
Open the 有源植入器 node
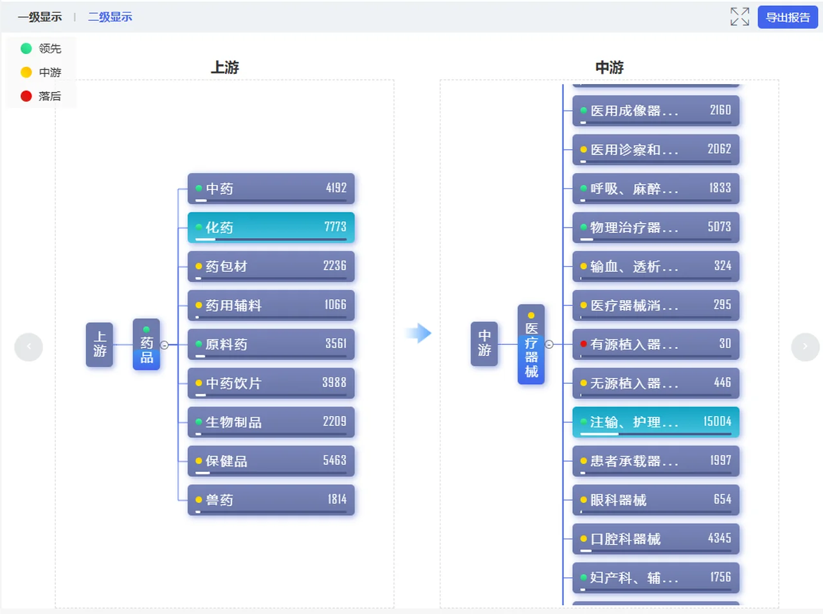(656, 345)
